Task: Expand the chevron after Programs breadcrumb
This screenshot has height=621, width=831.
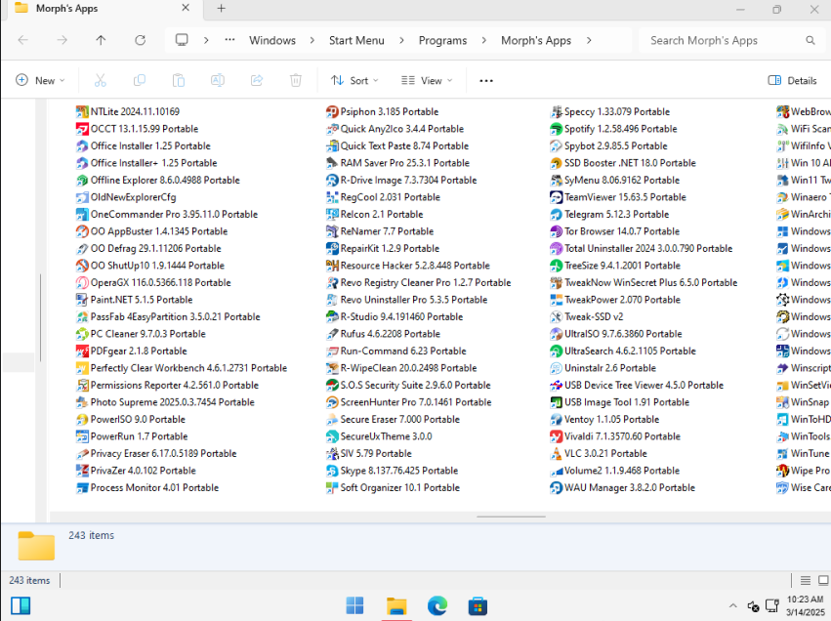Action: click(484, 41)
